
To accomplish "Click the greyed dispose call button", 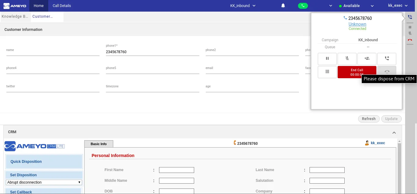I will (387, 72).
